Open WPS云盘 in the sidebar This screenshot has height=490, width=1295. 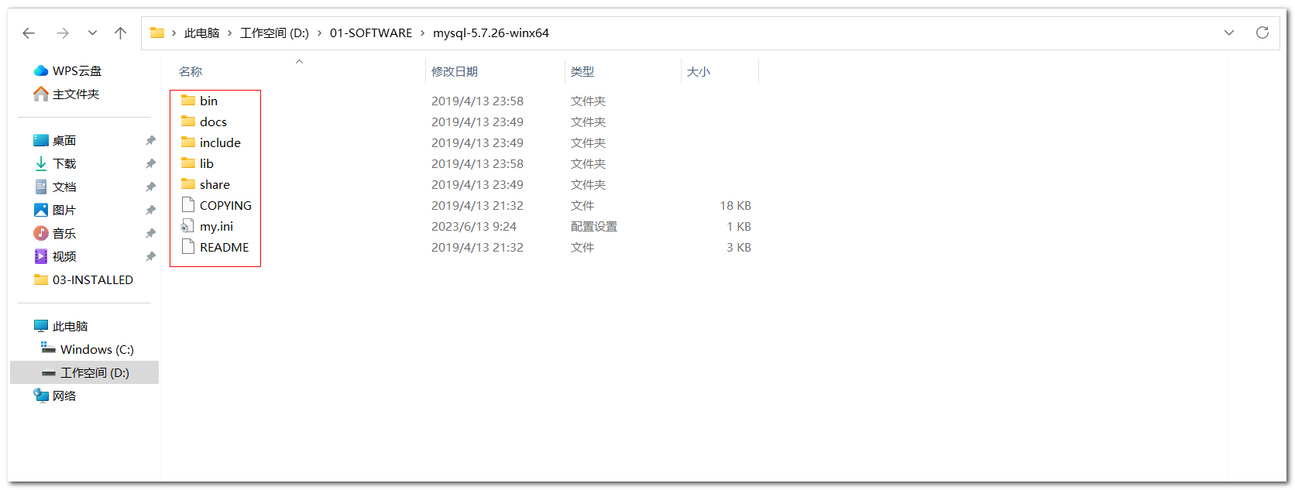68,70
